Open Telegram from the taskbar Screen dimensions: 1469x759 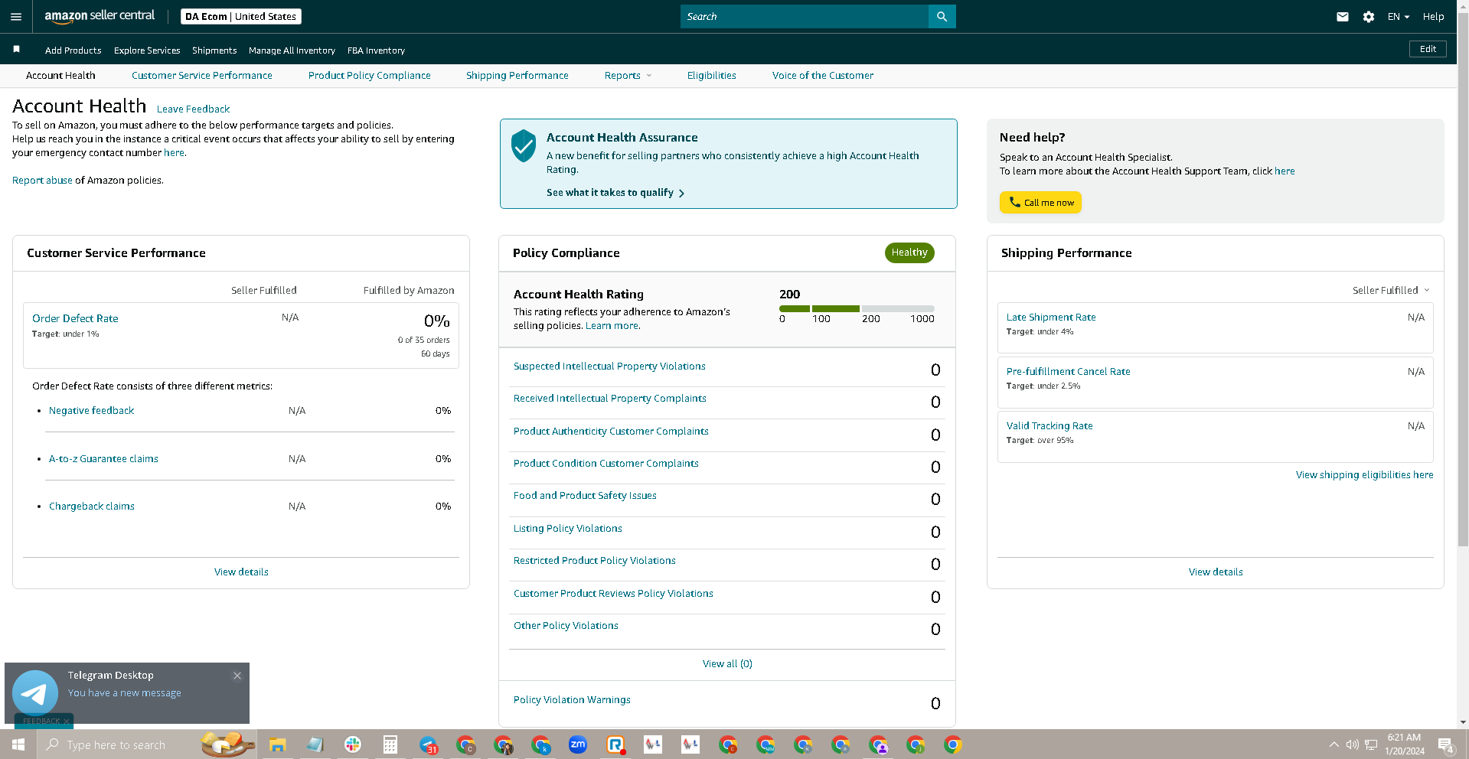[428, 744]
